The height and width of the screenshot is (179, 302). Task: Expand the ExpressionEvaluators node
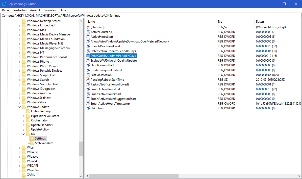tap(23, 116)
